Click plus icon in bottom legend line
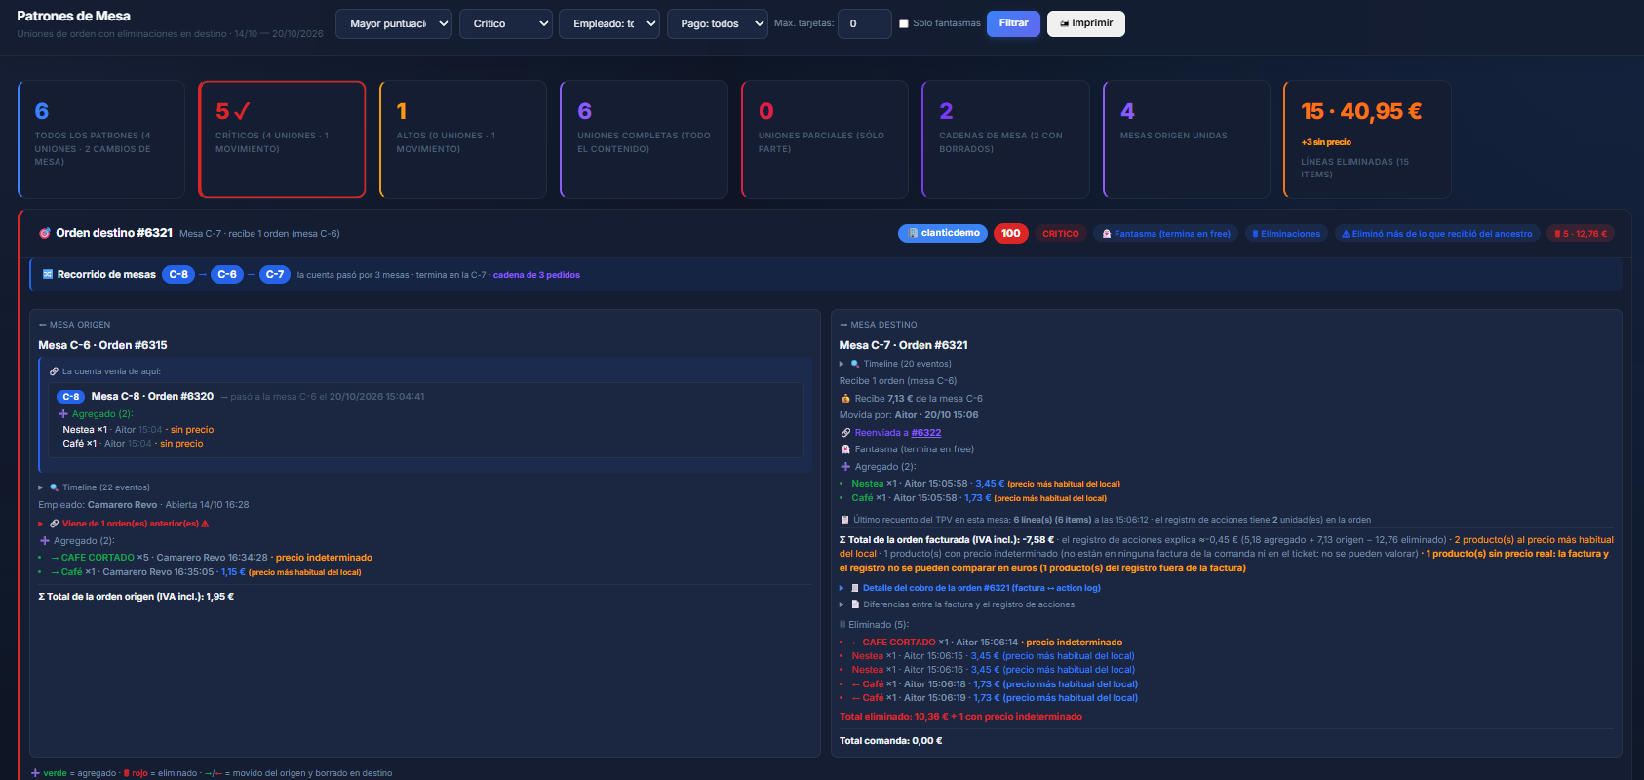This screenshot has height=780, width=1644. point(35,773)
